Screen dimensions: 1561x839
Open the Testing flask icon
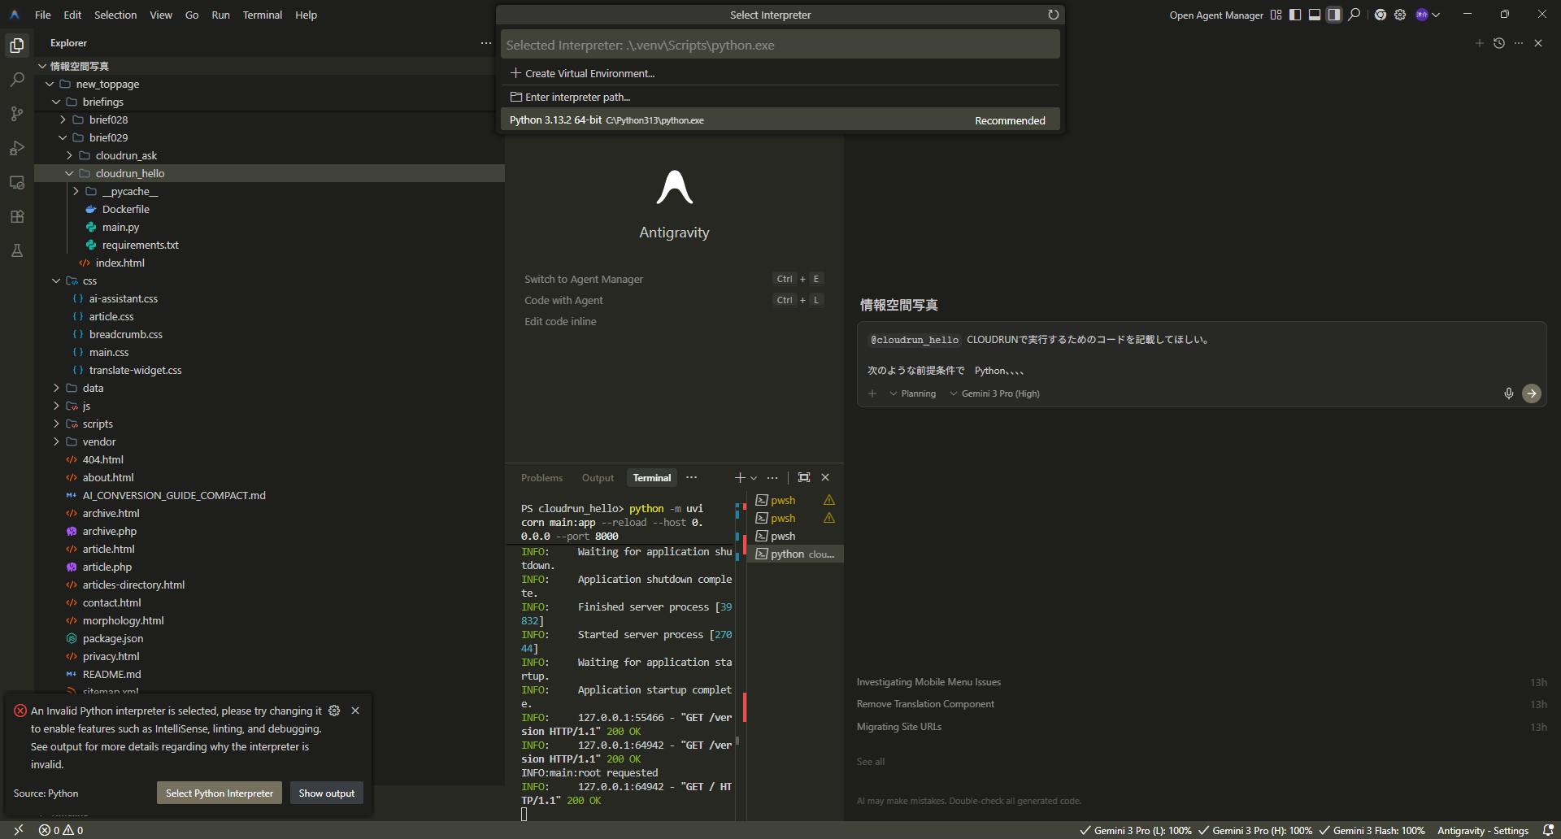17,250
